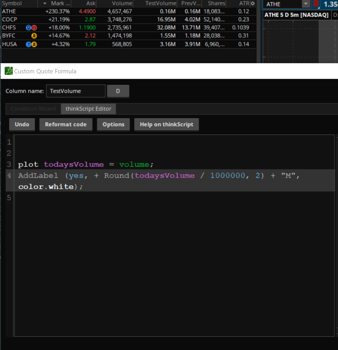Screen dimensions: 338x350
Task: Click Reformat code button
Action: point(66,124)
